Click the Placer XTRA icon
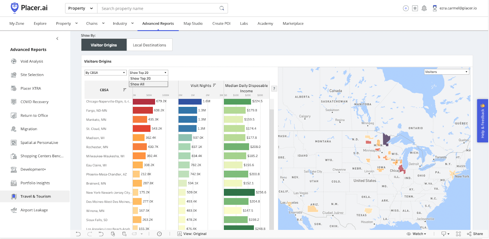This screenshot has height=239, width=489. [x=14, y=88]
